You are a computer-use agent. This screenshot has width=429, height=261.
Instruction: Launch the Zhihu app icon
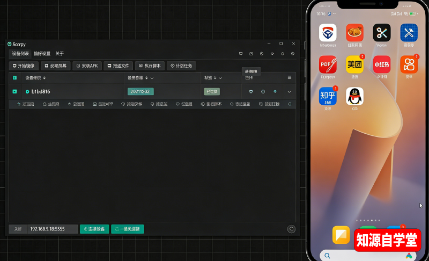click(328, 96)
